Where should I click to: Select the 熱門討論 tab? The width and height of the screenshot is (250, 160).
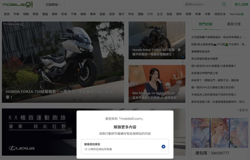point(205,24)
